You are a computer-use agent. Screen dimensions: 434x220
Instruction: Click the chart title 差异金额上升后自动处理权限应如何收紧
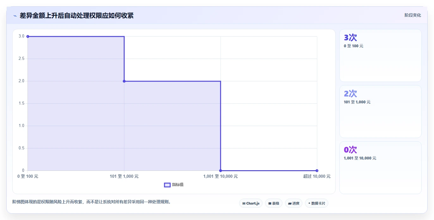(x=77, y=15)
